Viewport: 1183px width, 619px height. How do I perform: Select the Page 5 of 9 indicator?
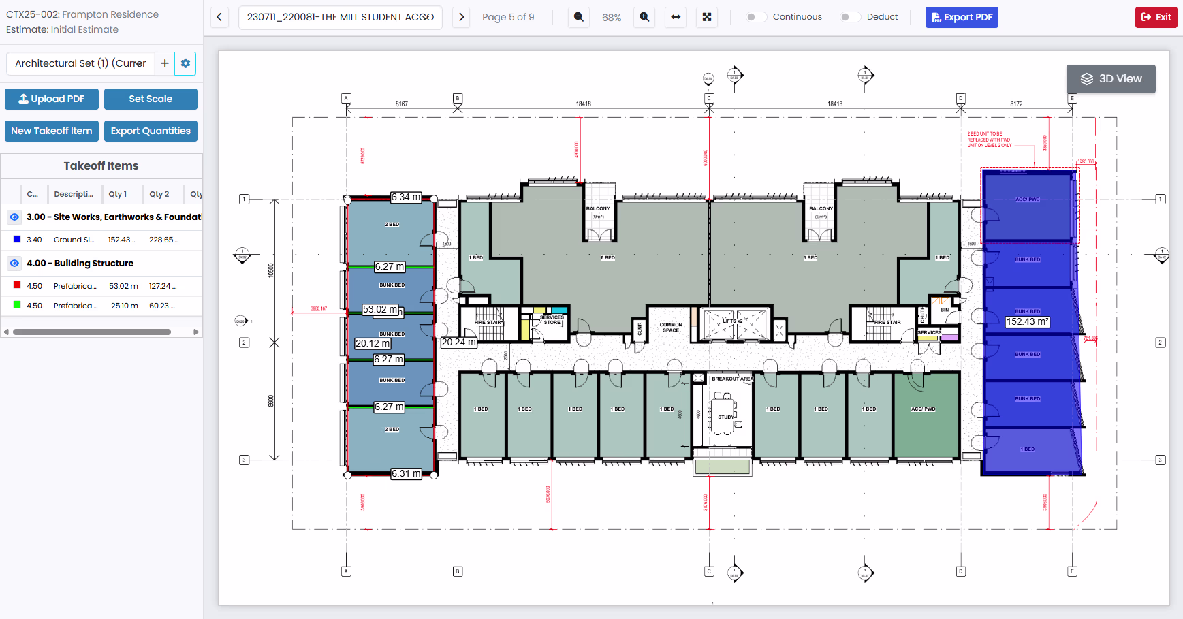(508, 17)
